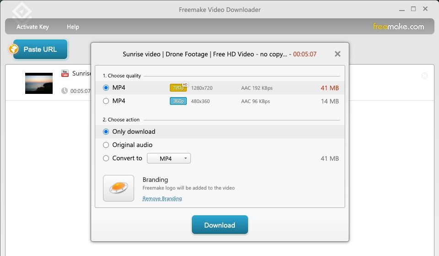The image size is (439, 256).
Task: Open the Activate Key menu
Action: [33, 27]
